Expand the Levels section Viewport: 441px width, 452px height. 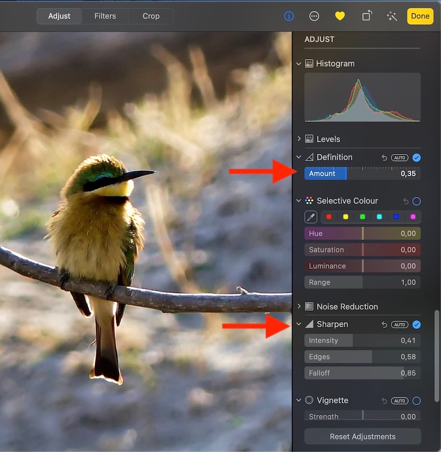pos(299,139)
